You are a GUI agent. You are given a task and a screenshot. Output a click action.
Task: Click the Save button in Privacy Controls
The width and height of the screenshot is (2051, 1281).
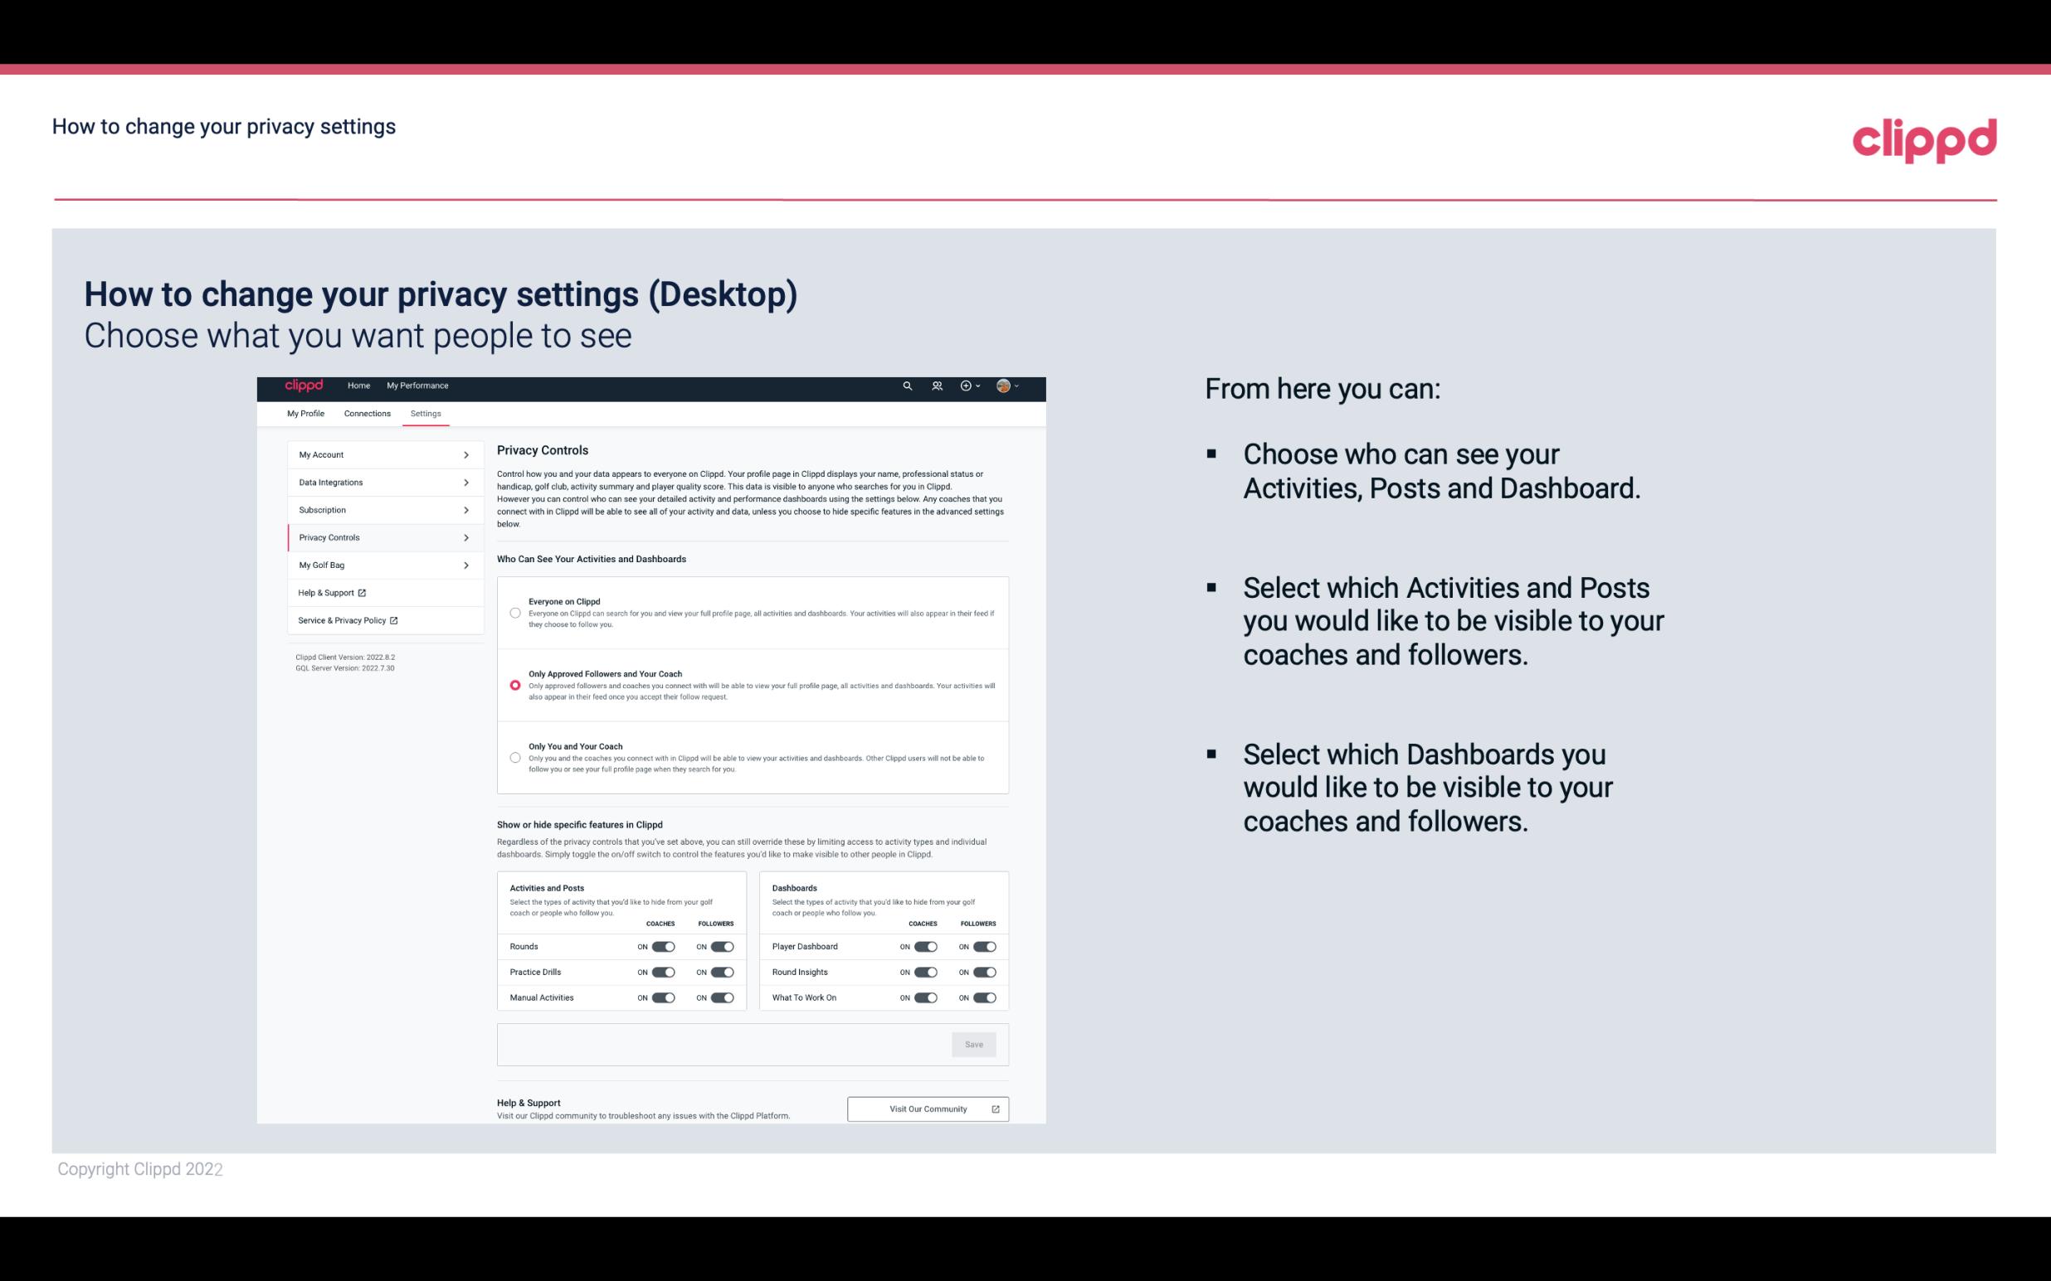[975, 1045]
